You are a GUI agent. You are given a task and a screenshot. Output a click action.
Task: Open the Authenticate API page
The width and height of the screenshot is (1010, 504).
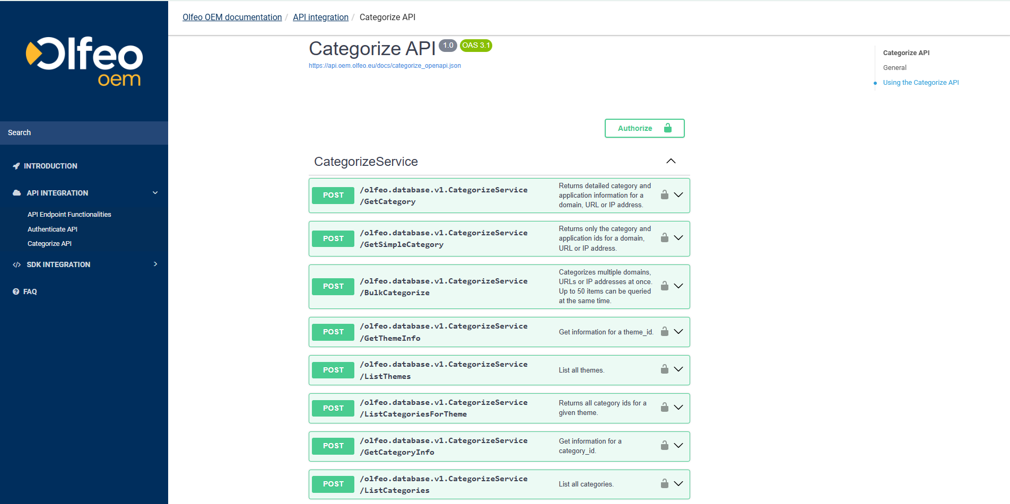53,229
